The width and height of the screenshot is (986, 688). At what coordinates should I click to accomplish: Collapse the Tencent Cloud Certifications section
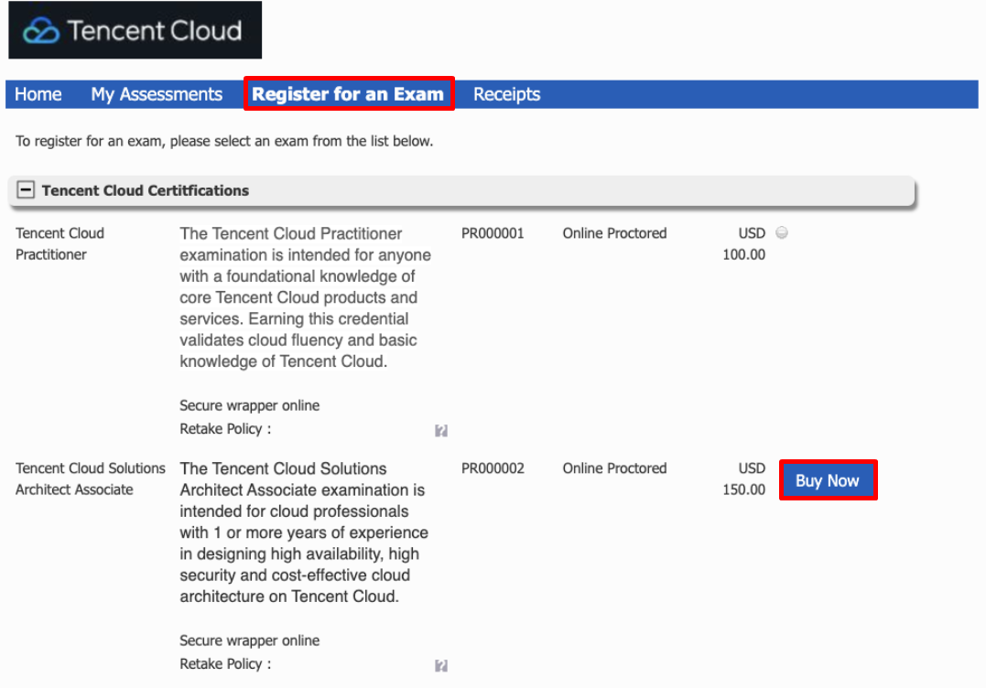click(27, 190)
